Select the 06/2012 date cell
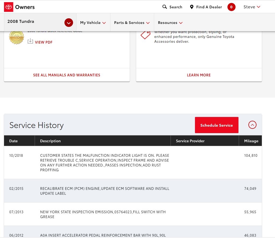This screenshot has height=238, width=275. (16, 235)
